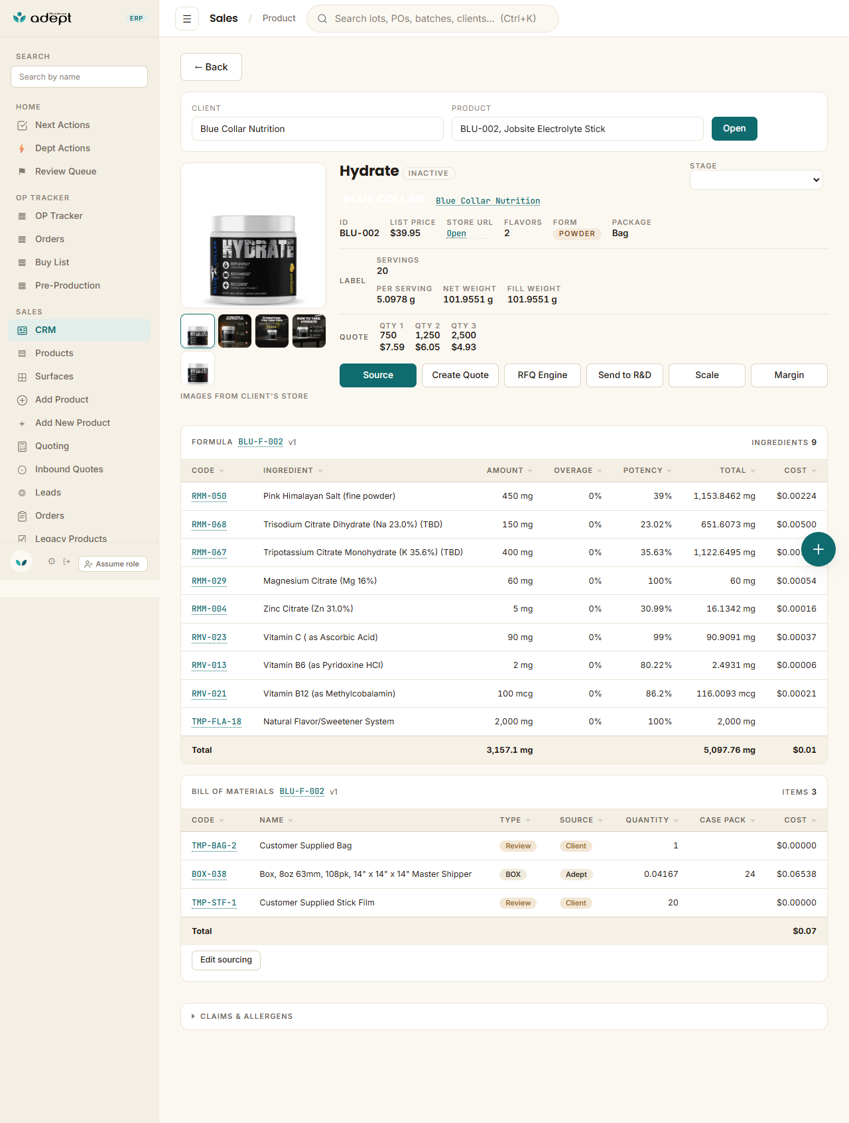Open CRM in the Sales sidebar section
Viewport: 849px width, 1123px height.
80,330
